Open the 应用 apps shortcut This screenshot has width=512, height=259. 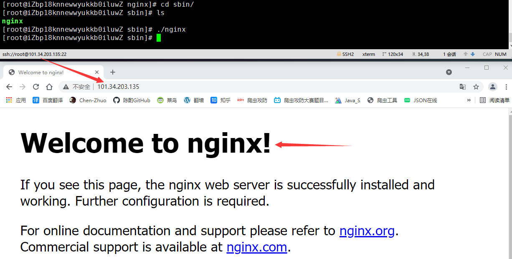click(x=16, y=100)
